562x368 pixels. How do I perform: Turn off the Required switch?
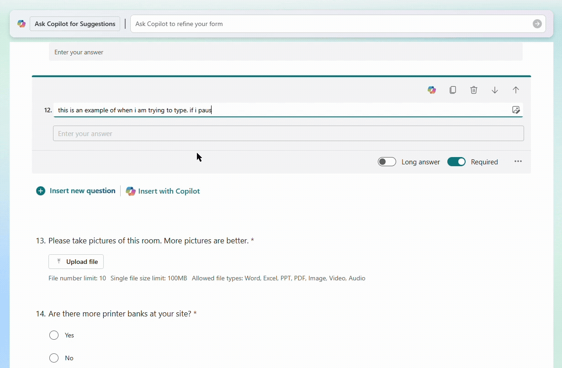[456, 162]
